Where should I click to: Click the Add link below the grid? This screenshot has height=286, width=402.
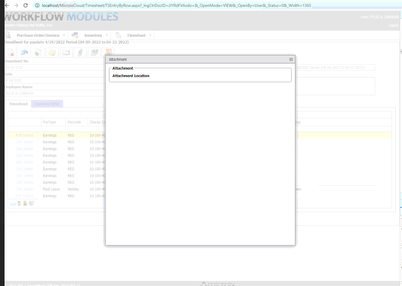pyautogui.click(x=12, y=204)
